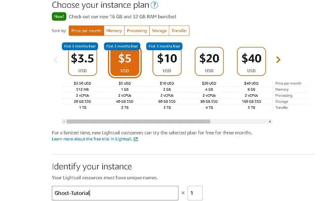Click the Ghost-Tutorial instance name field
Viewport: 335px width, 201px height.
(x=115, y=193)
